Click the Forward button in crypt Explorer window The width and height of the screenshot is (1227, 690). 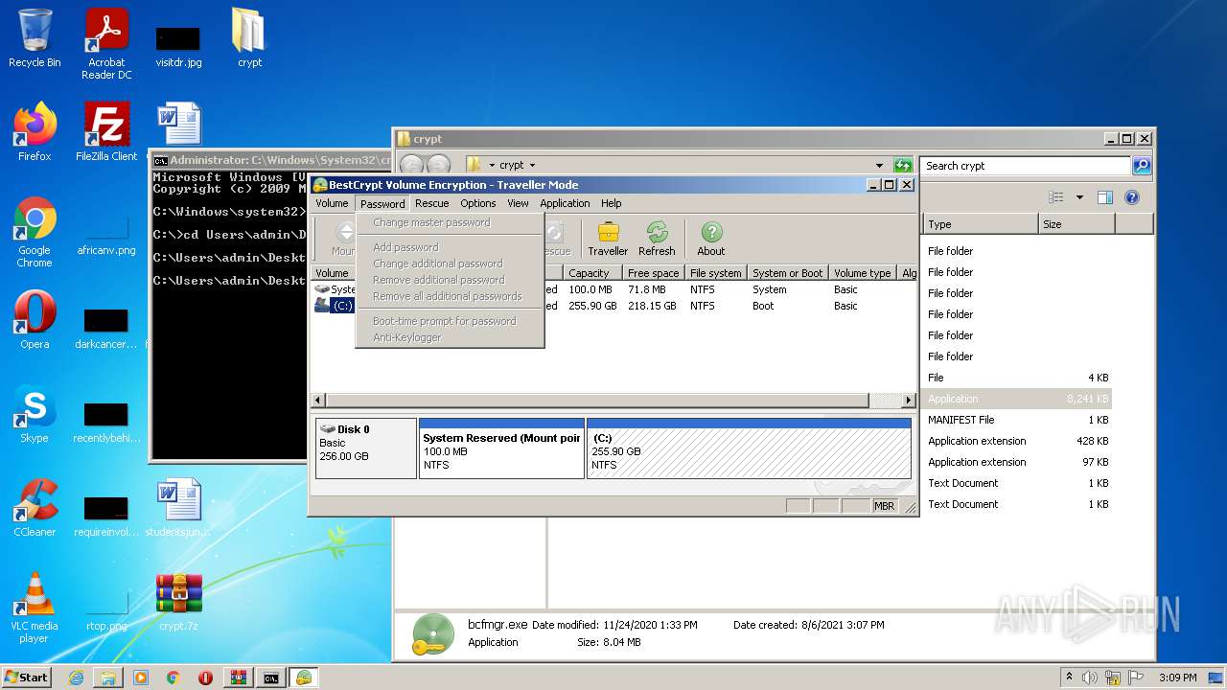tap(438, 165)
